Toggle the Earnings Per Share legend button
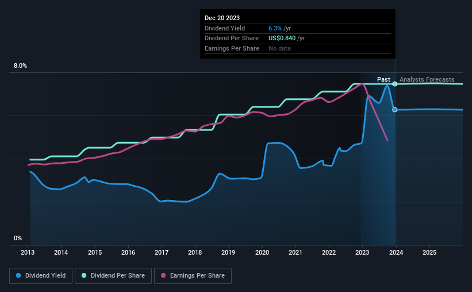472x292 pixels. coord(193,276)
